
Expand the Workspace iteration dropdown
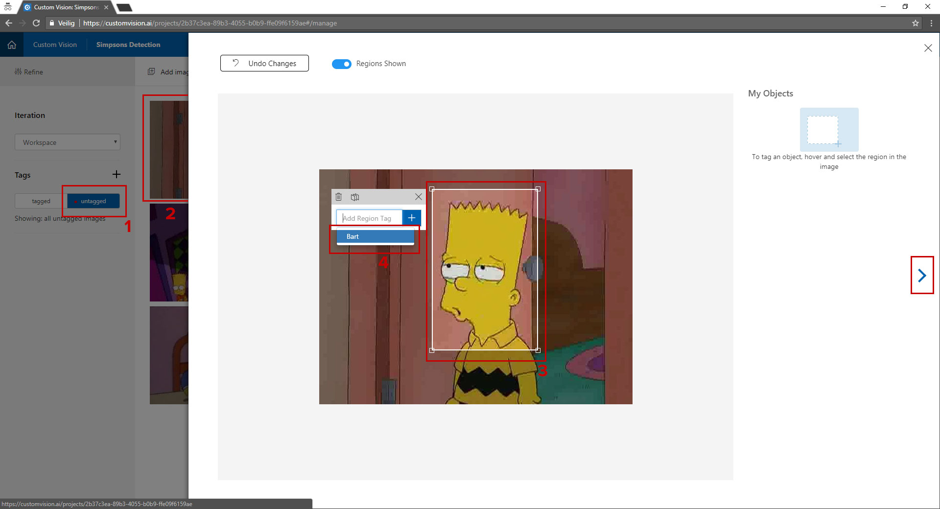point(68,142)
